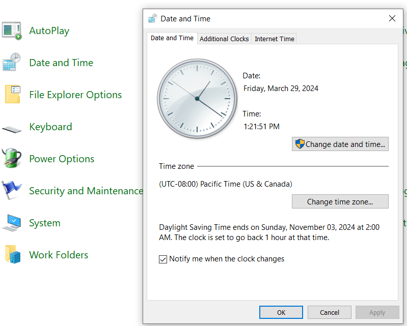Viewport: 407px width, 326px height.
Task: Open the System computer icon
Action: coord(12,223)
